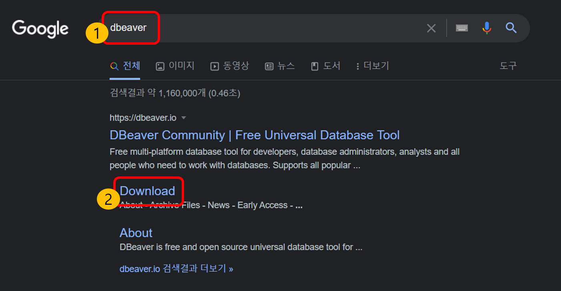Open the on-screen keyboard input tool
This screenshot has width=561, height=291.
point(462,28)
